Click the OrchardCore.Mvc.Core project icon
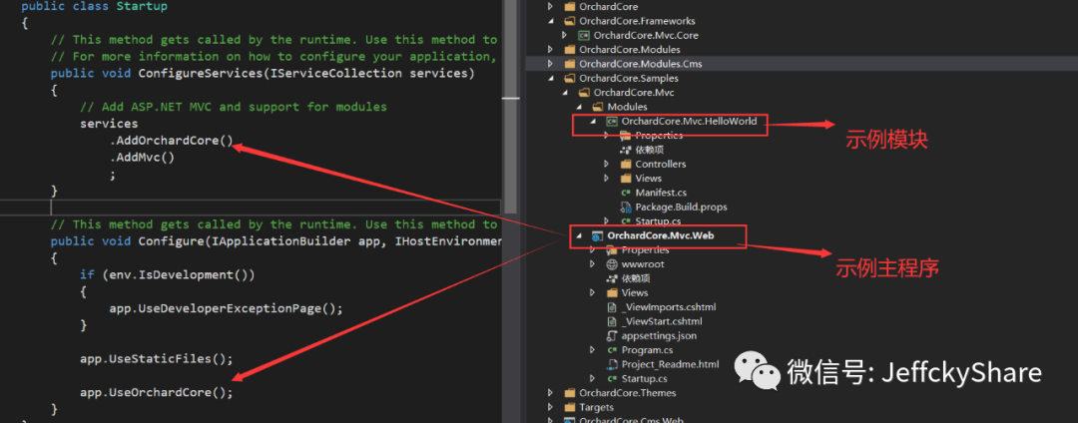Screen dimensions: 1078x423 [x=584, y=35]
